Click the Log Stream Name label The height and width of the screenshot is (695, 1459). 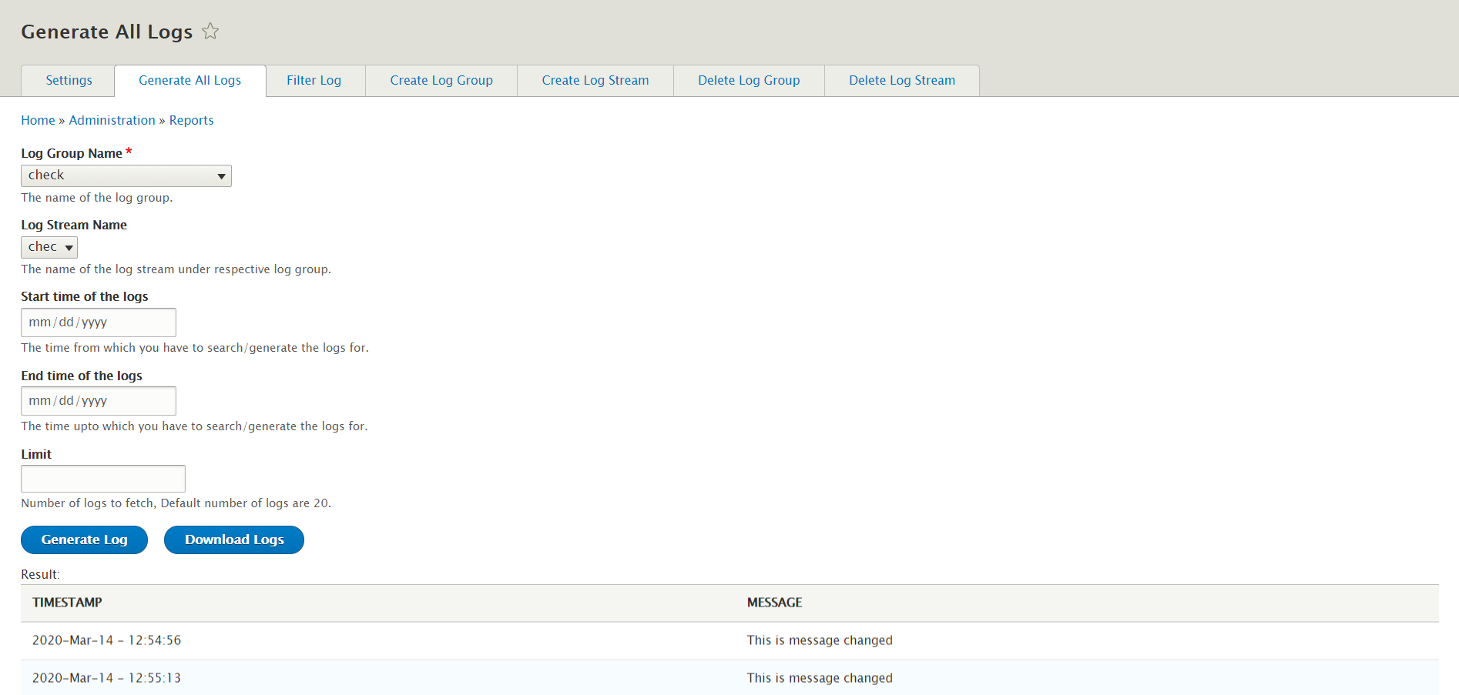pos(74,225)
